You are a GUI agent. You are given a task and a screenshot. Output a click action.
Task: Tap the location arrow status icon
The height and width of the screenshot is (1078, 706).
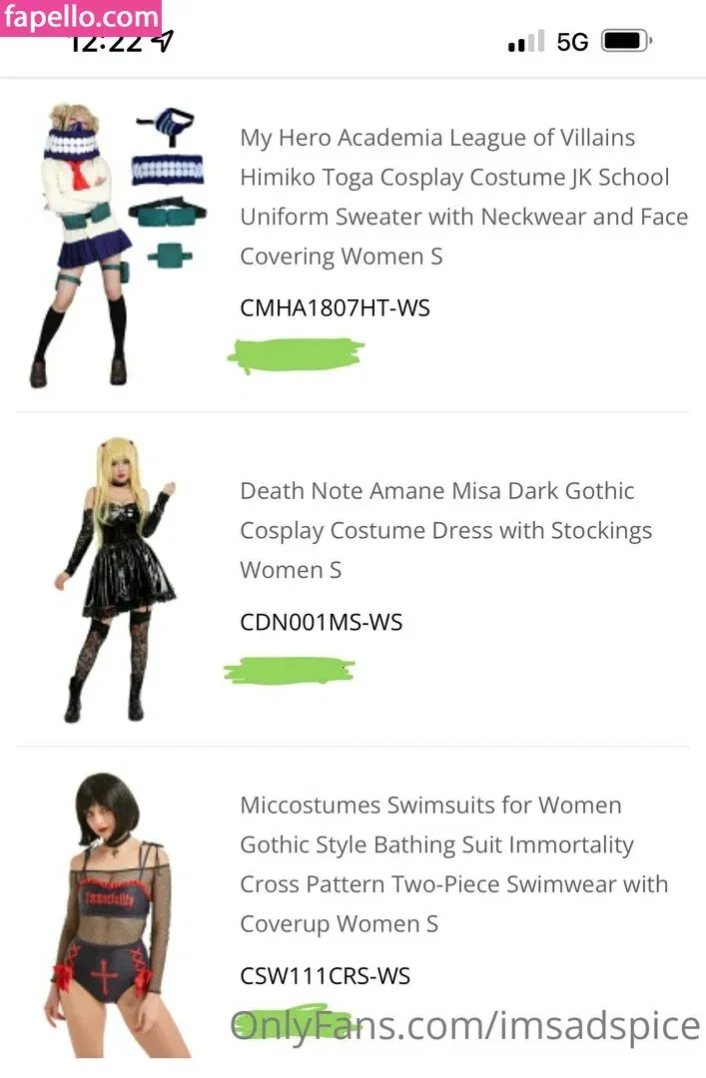coord(162,43)
